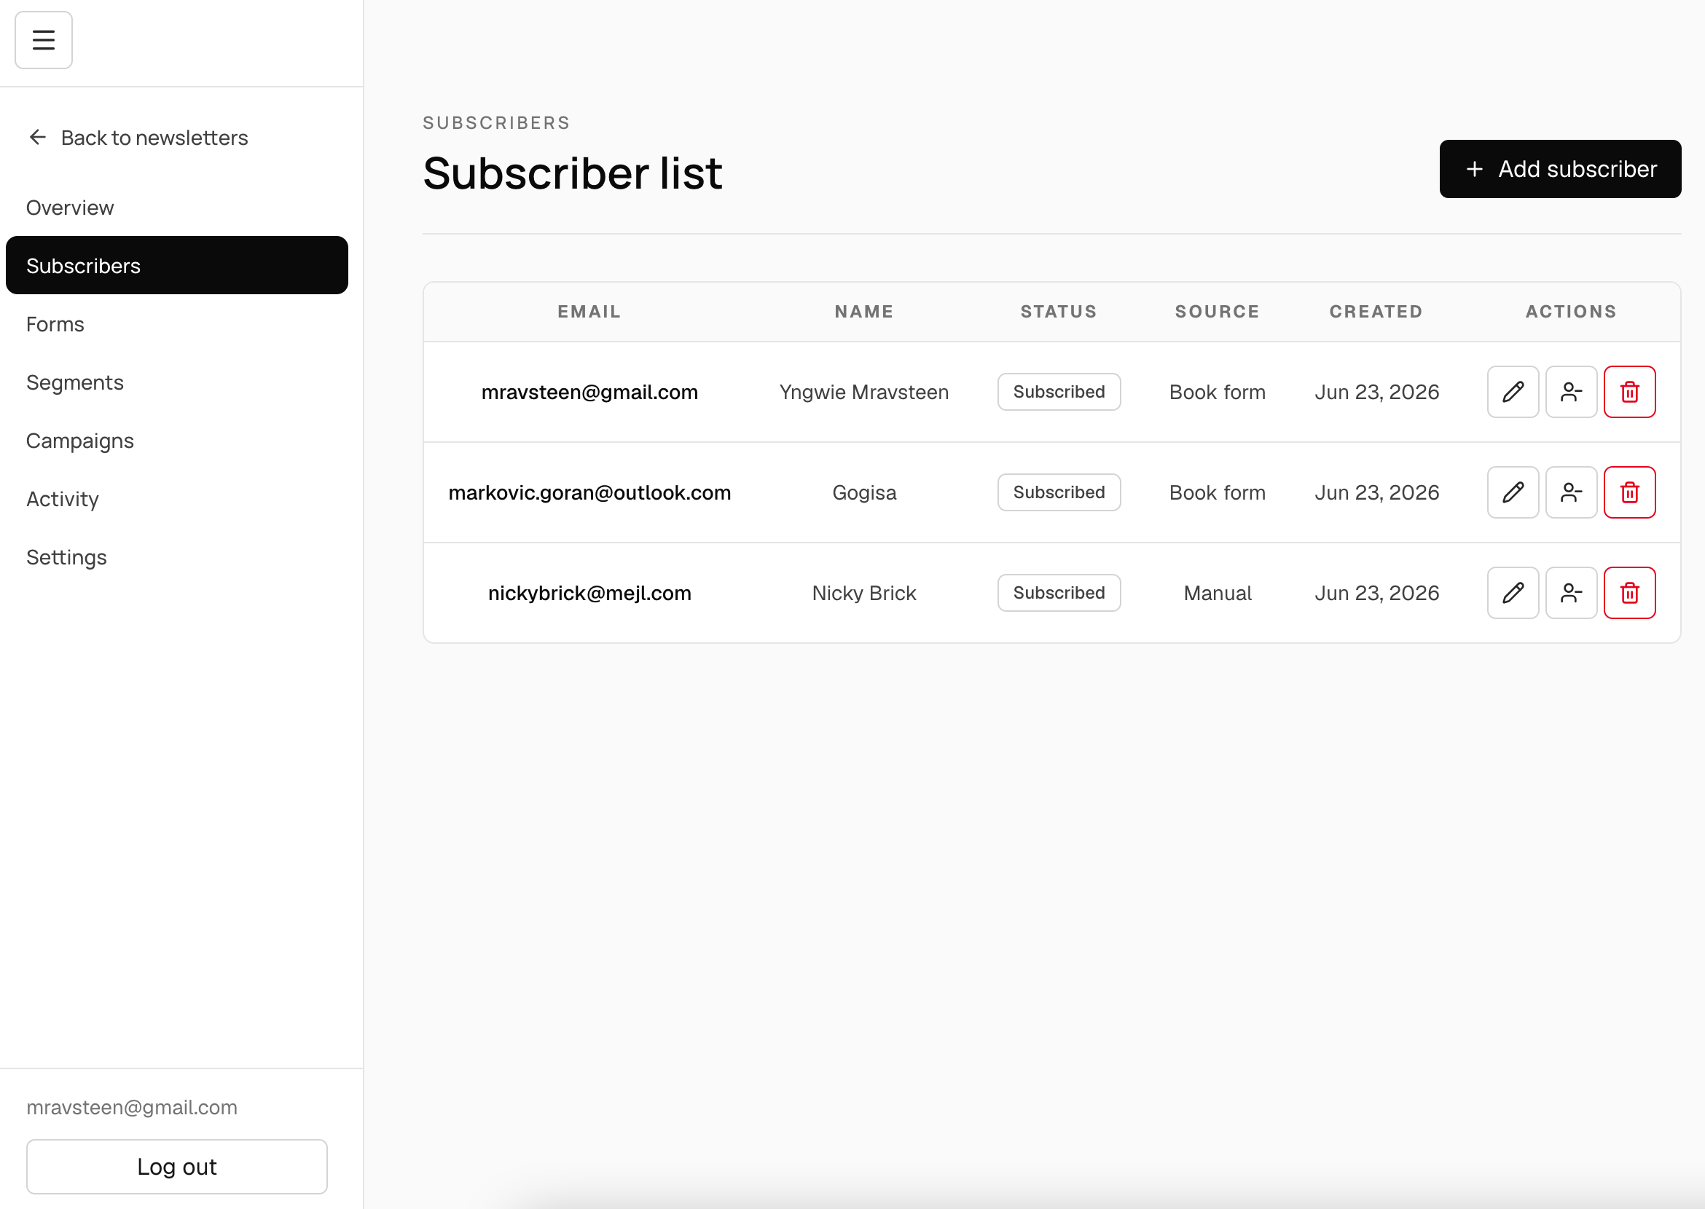This screenshot has width=1705, height=1209.
Task: Click the name Nicky Brick
Action: [x=864, y=594]
